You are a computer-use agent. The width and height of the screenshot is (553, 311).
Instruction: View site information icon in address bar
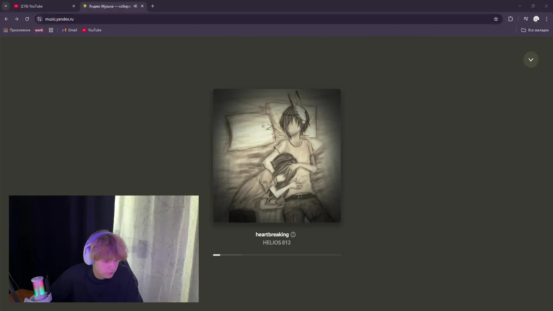[39, 19]
